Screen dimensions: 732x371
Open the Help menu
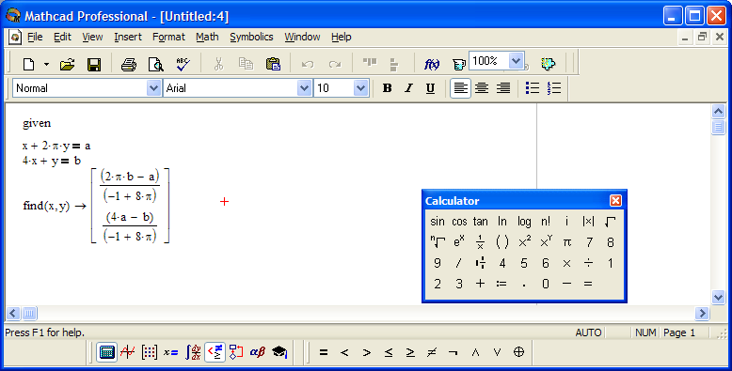click(342, 37)
